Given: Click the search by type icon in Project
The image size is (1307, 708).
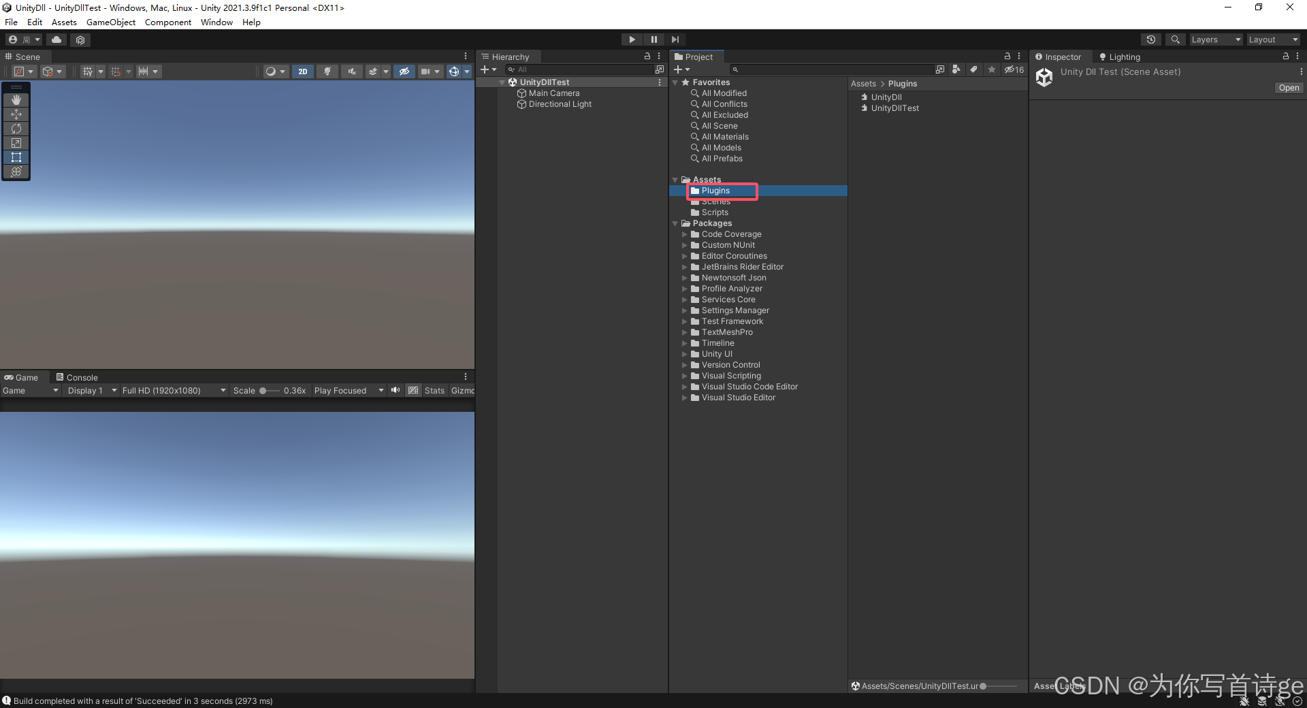Looking at the screenshot, I should tap(956, 69).
